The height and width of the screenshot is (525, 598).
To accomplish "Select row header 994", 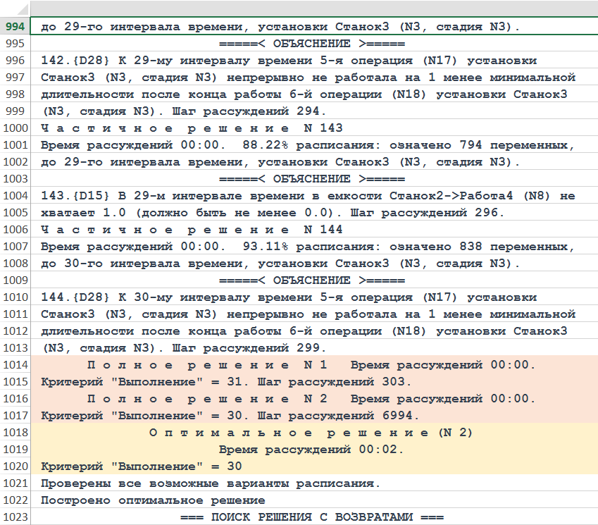I will click(x=15, y=27).
